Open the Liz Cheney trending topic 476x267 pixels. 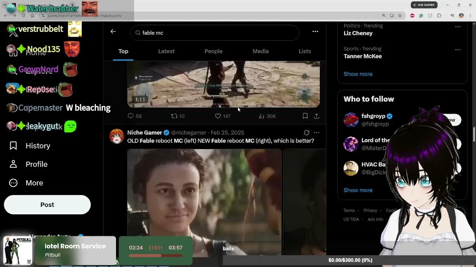click(358, 33)
